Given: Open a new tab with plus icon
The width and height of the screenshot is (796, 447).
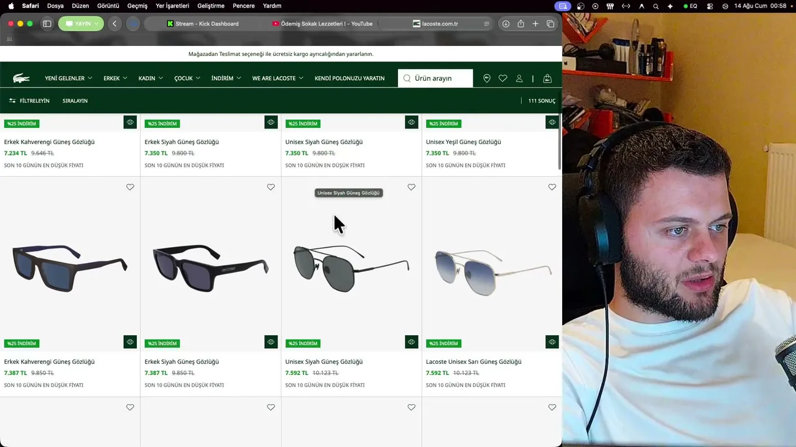Looking at the screenshot, I should pos(535,24).
